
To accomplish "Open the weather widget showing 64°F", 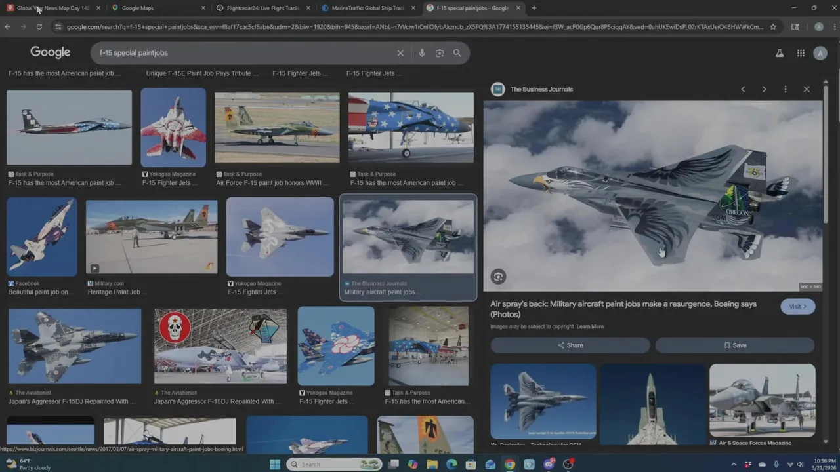I will click(28, 464).
